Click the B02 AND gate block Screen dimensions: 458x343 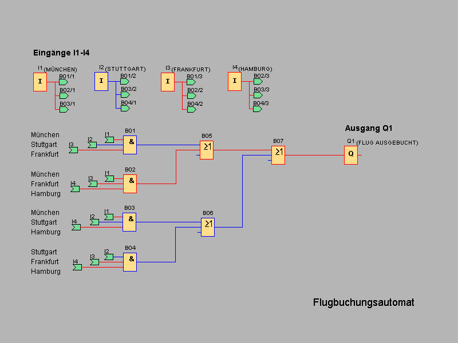tap(131, 184)
